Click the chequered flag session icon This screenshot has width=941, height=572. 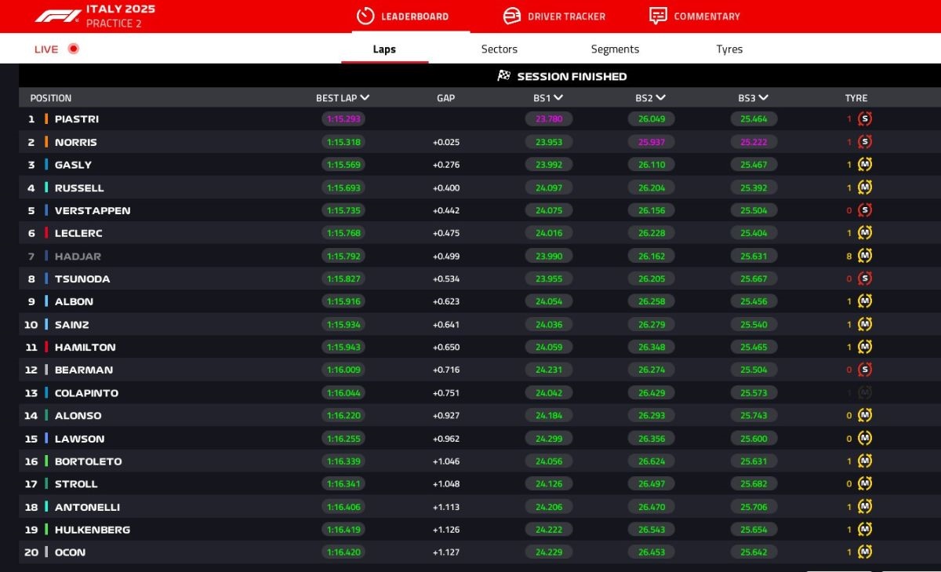coord(504,76)
